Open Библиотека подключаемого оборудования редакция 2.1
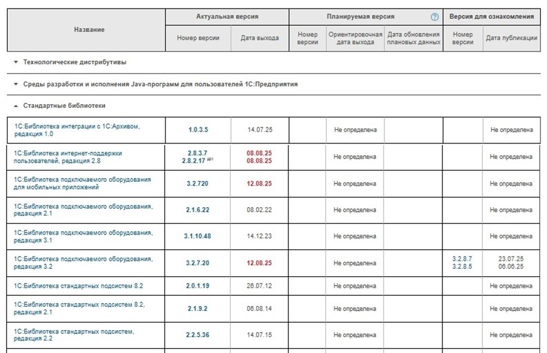The image size is (547, 353). [x=83, y=210]
